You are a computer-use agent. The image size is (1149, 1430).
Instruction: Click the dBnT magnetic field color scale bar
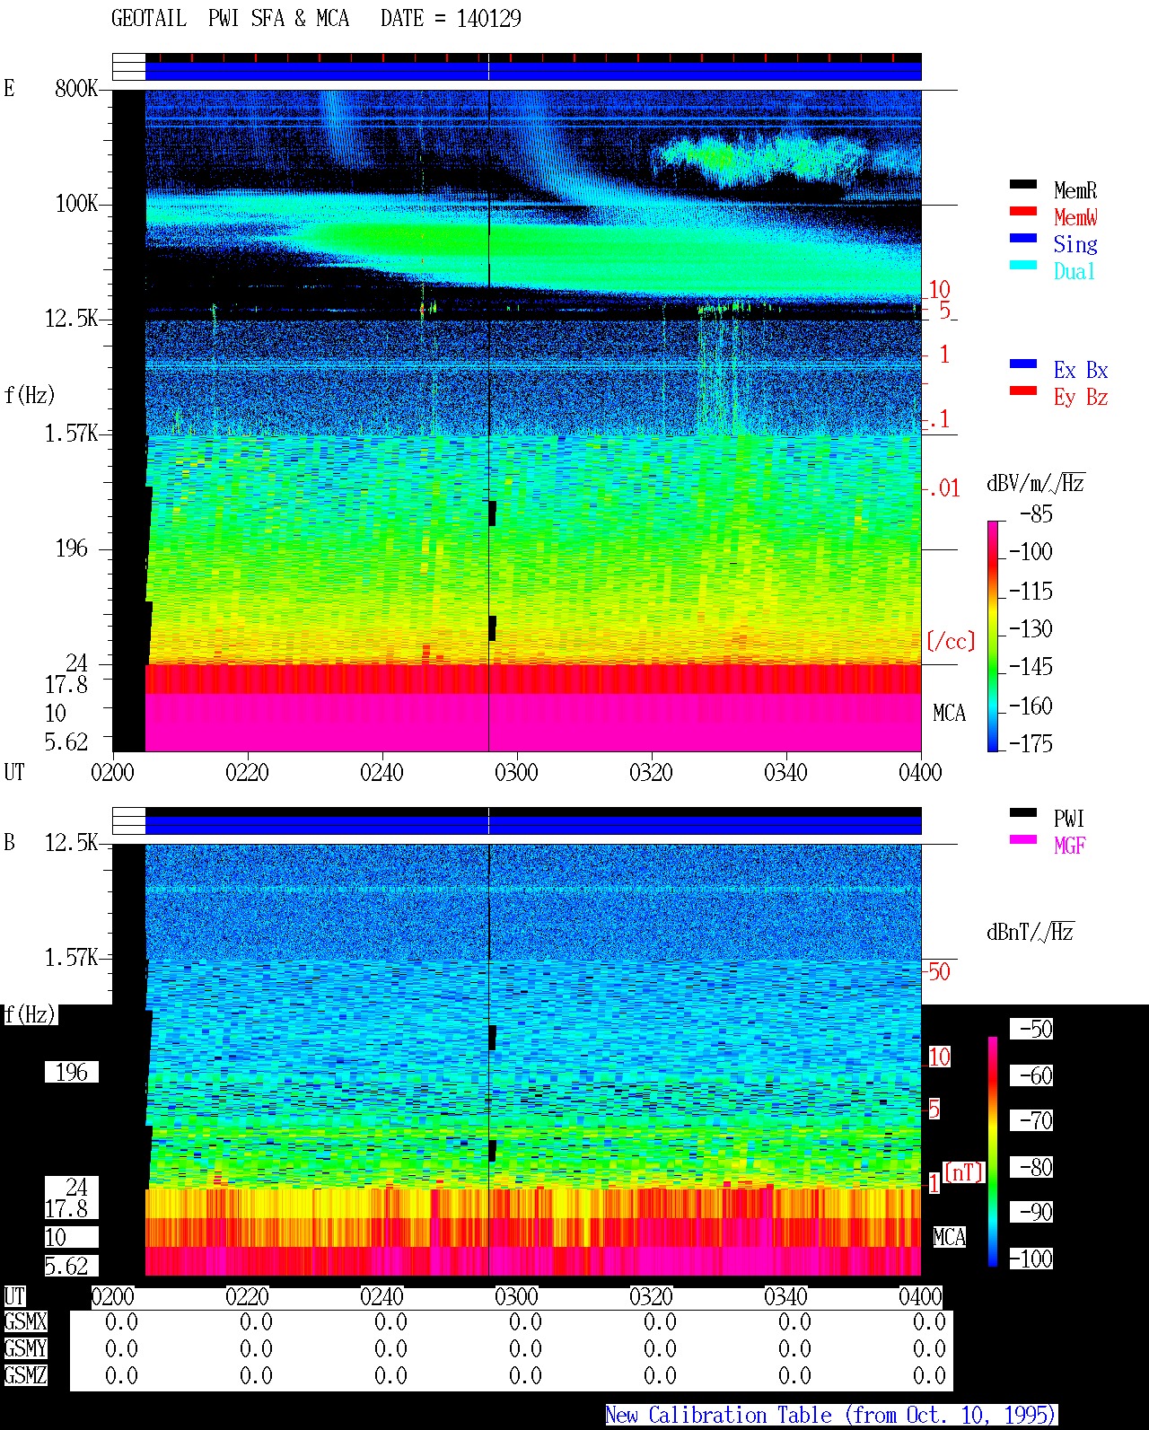[x=993, y=1152]
